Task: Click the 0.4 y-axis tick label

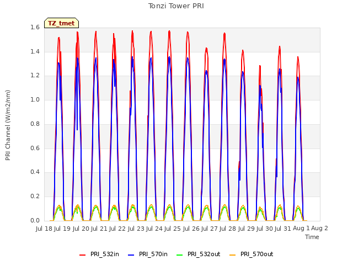Action: pyautogui.click(x=35, y=172)
